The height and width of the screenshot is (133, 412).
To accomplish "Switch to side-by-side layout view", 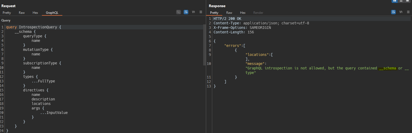I will (395, 1).
